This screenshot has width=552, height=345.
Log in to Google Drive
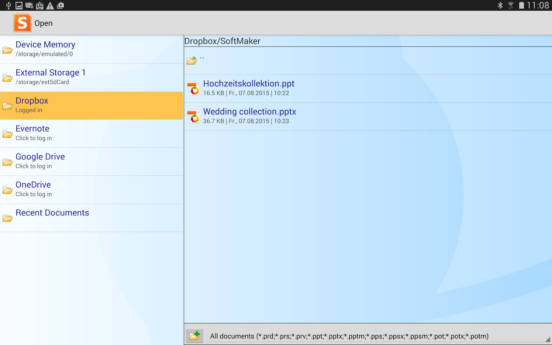(x=92, y=161)
